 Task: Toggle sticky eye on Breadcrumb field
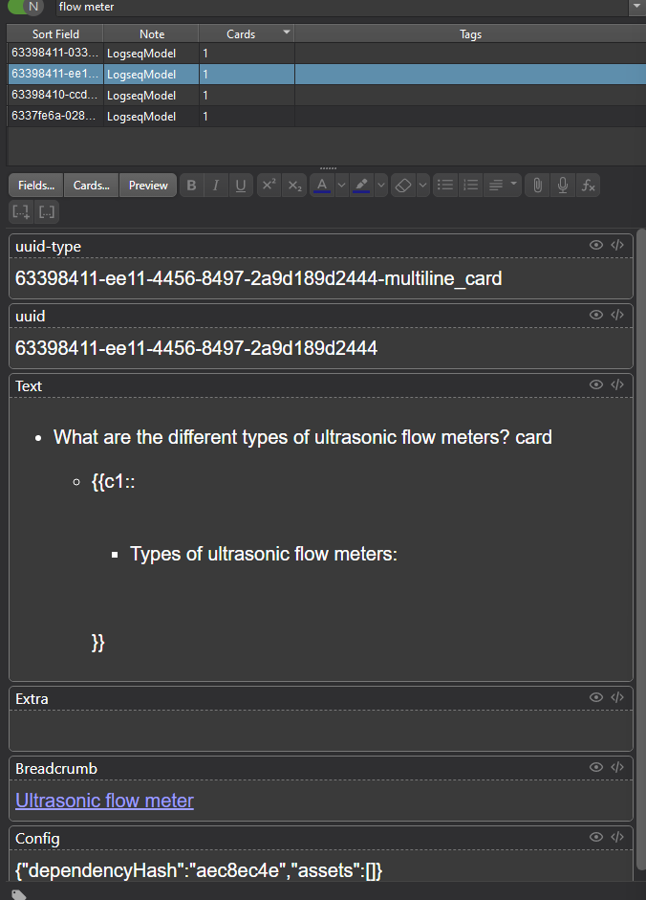596,767
